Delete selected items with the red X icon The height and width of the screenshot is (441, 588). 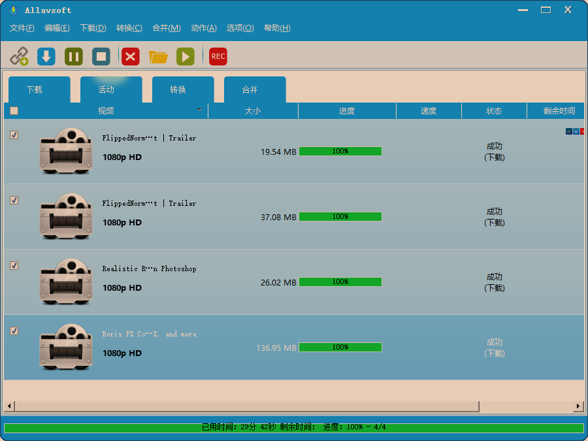(131, 56)
